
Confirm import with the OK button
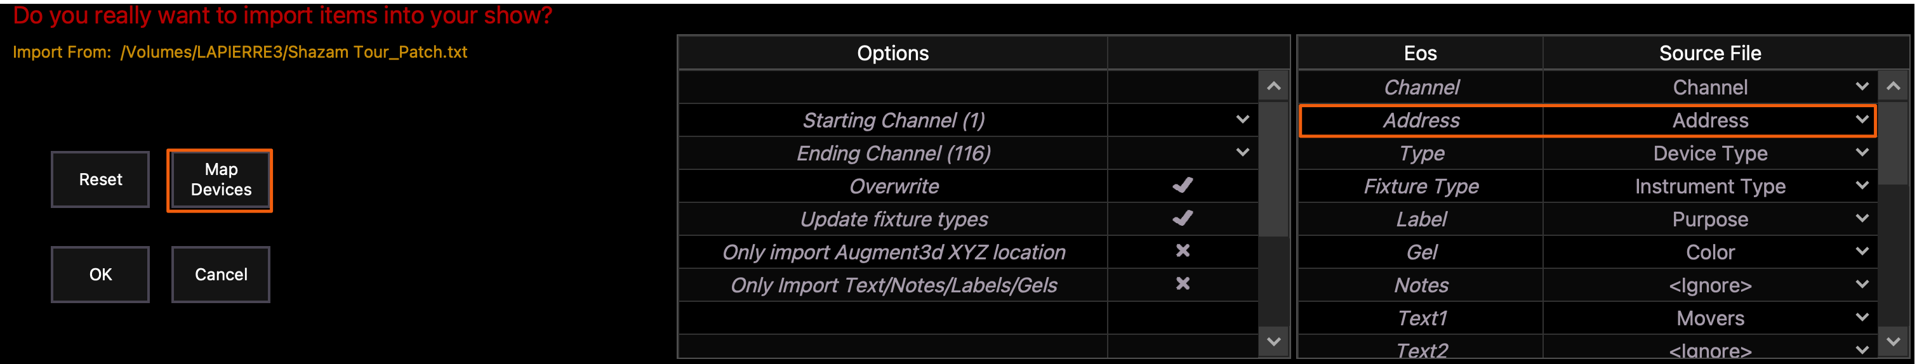100,274
